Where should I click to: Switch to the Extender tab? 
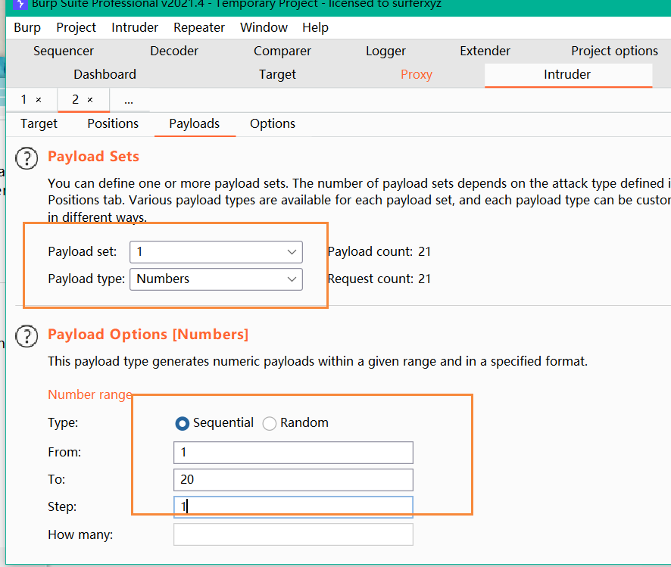[485, 51]
